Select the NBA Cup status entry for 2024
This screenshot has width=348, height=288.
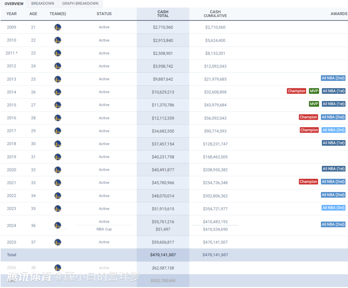point(104,229)
